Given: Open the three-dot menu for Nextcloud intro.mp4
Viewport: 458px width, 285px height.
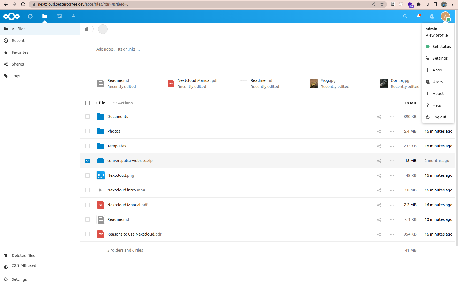Looking at the screenshot, I should [392, 190].
